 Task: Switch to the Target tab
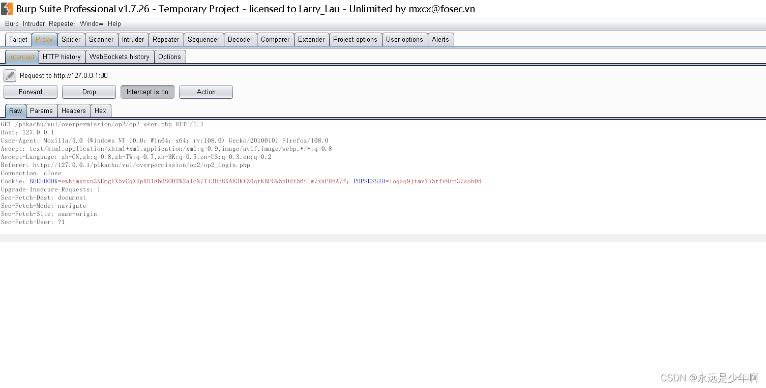pyautogui.click(x=18, y=39)
